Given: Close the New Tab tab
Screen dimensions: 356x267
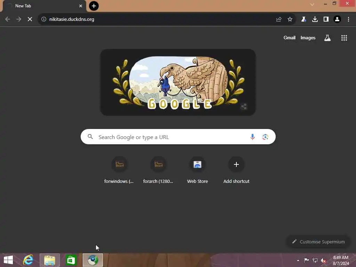Looking at the screenshot, I should tap(81, 6).
